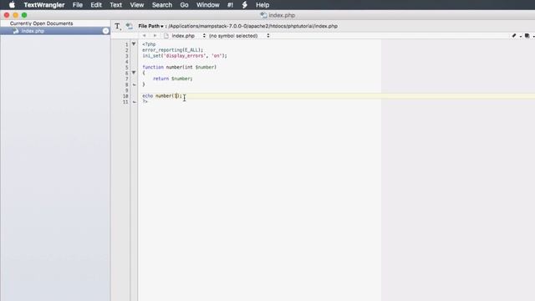Click the red close window button
The image size is (535, 301).
point(7,15)
